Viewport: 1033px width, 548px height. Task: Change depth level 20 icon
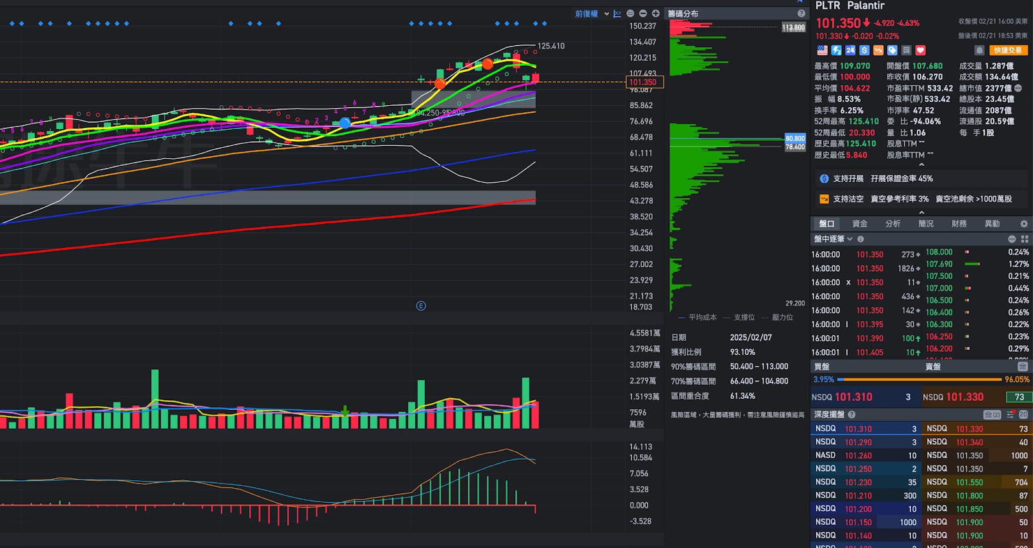pyautogui.click(x=1023, y=414)
